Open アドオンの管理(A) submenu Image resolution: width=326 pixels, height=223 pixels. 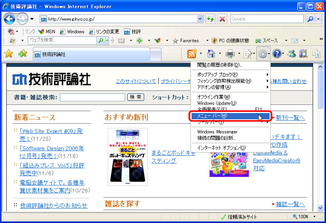[230, 87]
